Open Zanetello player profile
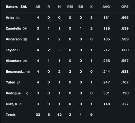 pyautogui.click(x=13, y=28)
